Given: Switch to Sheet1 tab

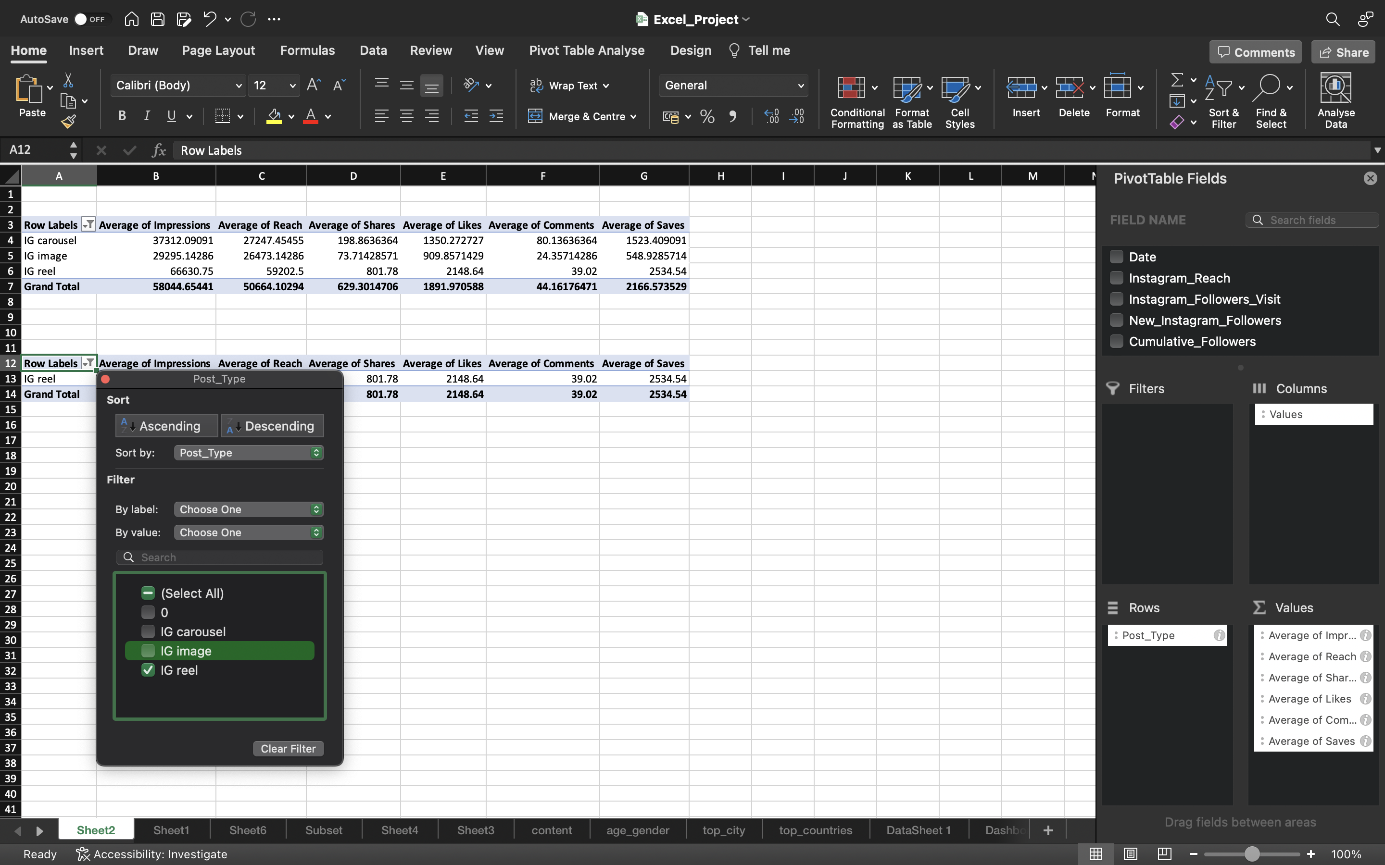Looking at the screenshot, I should 171,830.
